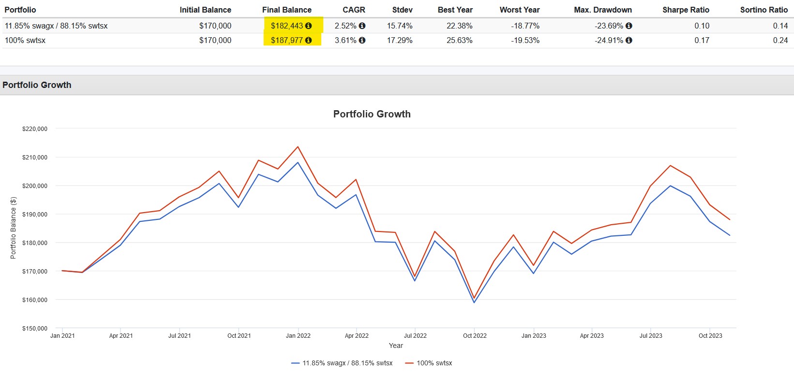Click the 100% swtsx portfolio row name
The width and height of the screenshot is (794, 375).
pyautogui.click(x=25, y=40)
